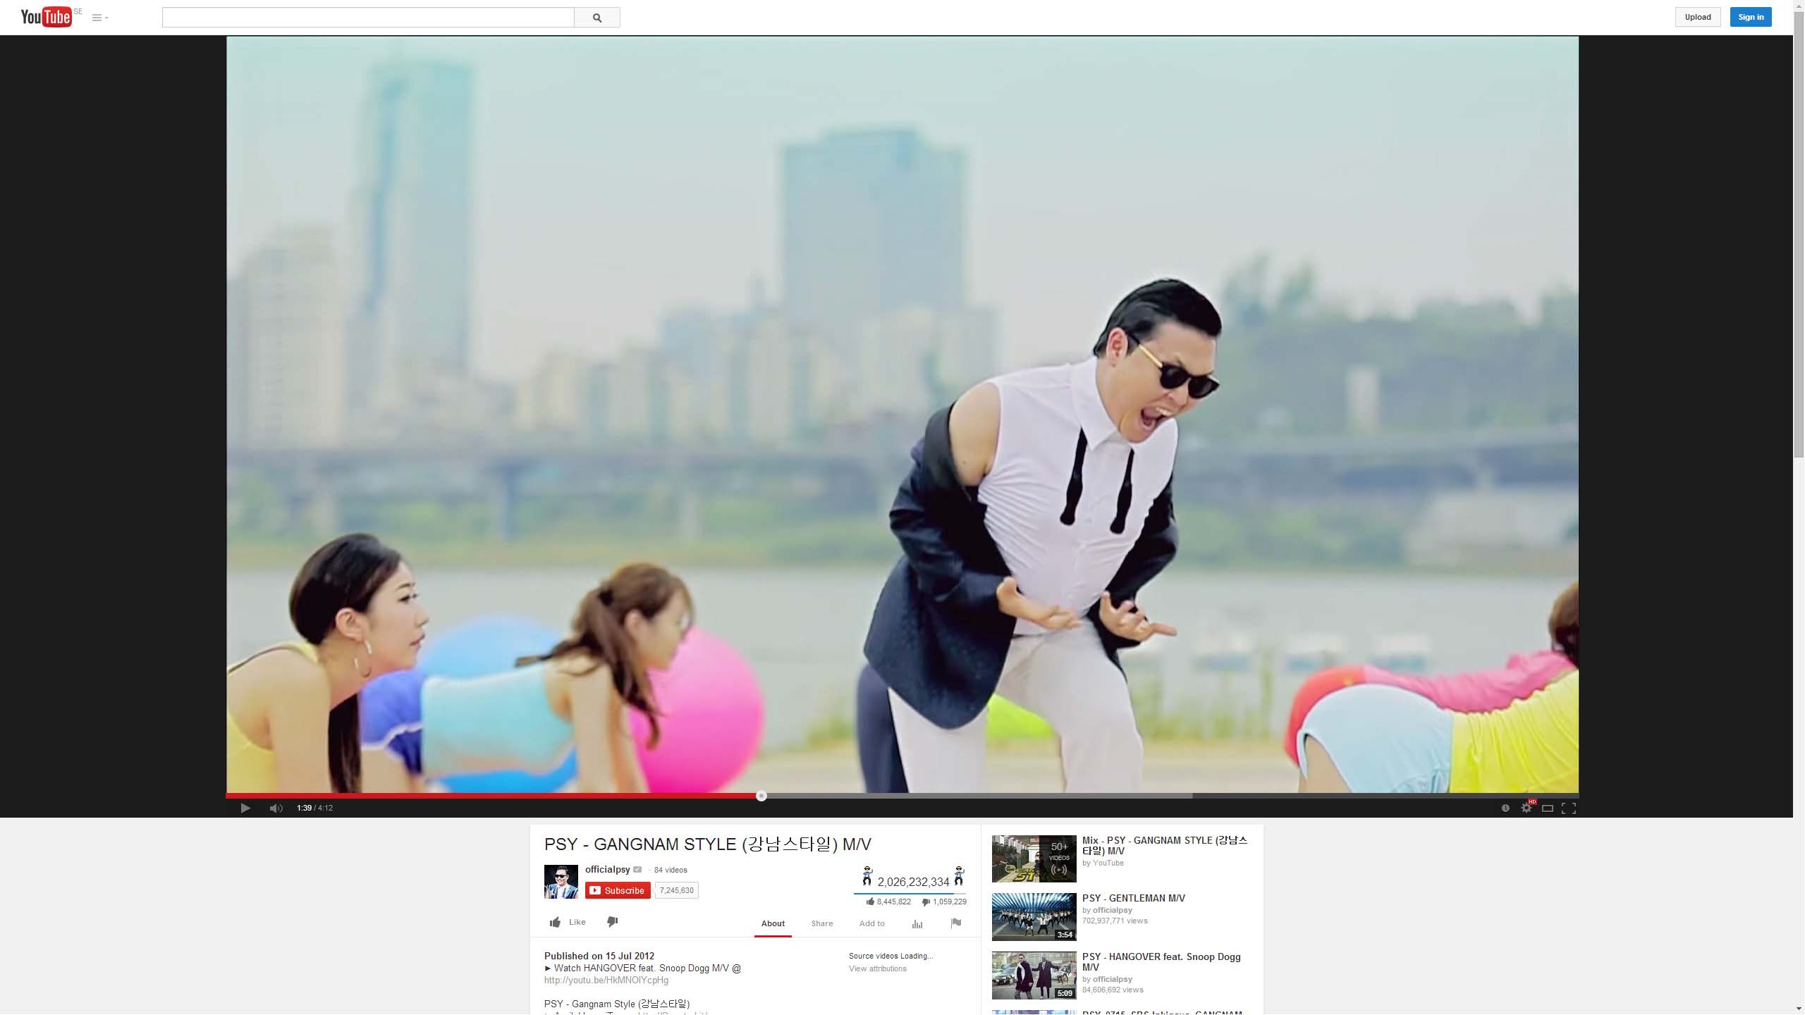Image resolution: width=1805 pixels, height=1015 pixels.
Task: Select the About tab
Action: tap(773, 923)
